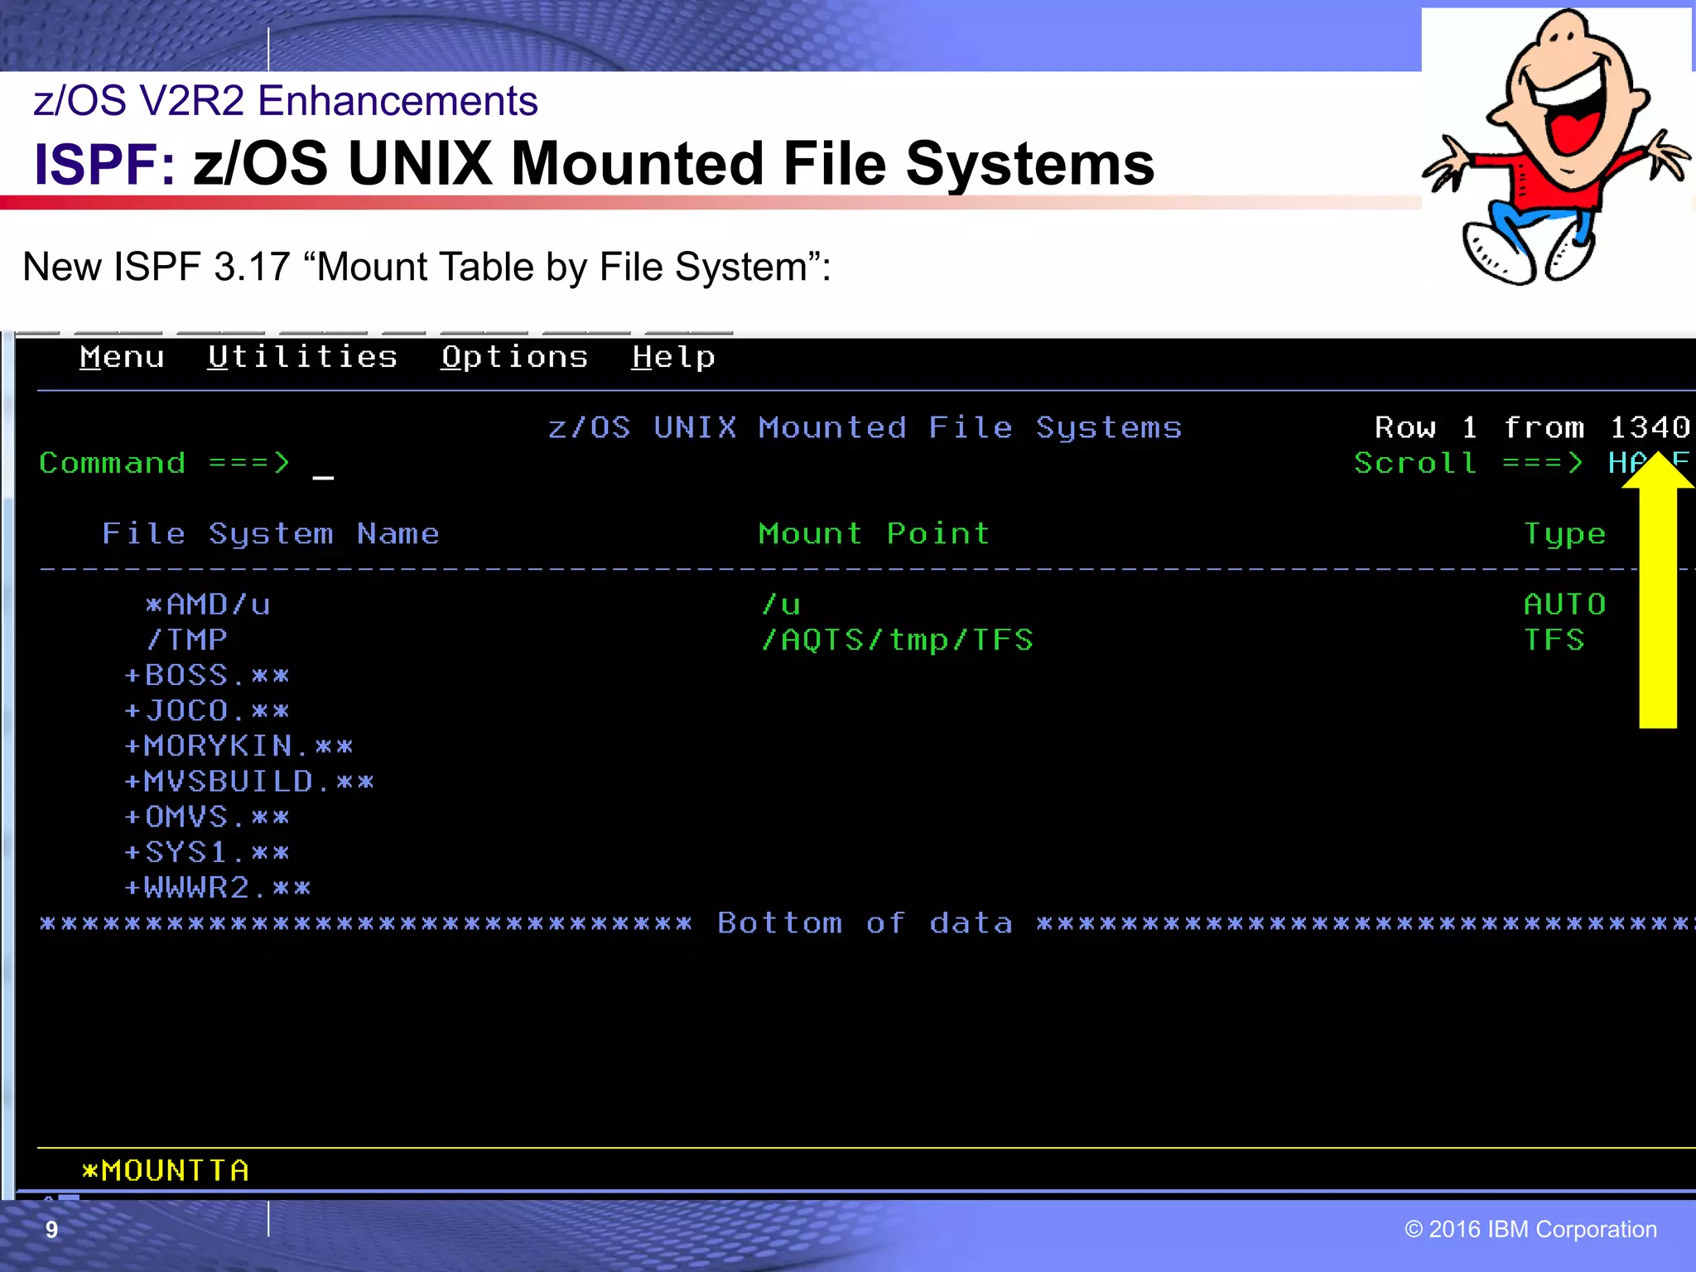Click the /AQTS/tmp/TFS mount point
1696x1272 pixels.
pos(897,640)
